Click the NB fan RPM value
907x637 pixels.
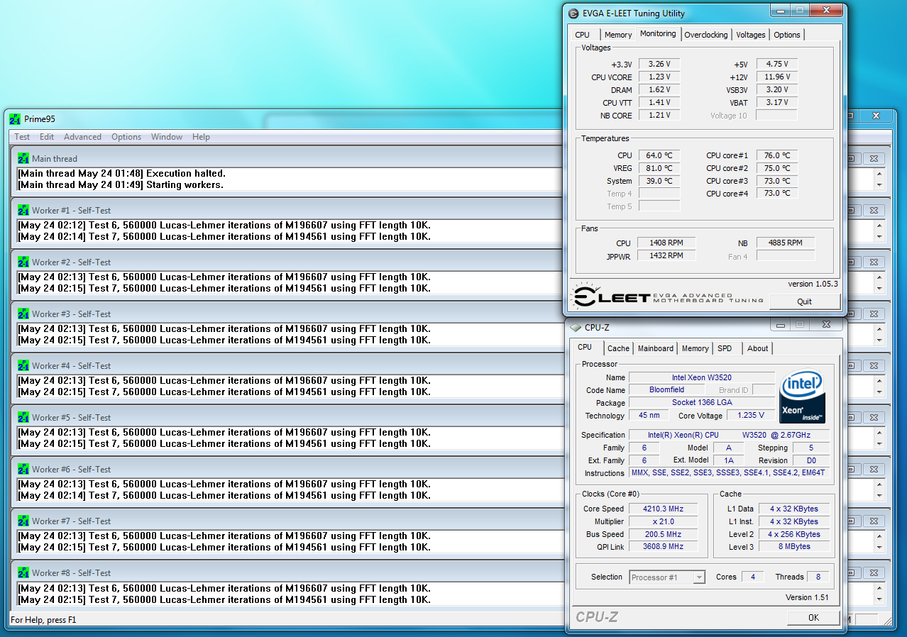pos(785,243)
